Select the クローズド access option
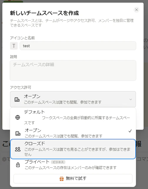The height and width of the screenshot is (189, 148). (73, 149)
